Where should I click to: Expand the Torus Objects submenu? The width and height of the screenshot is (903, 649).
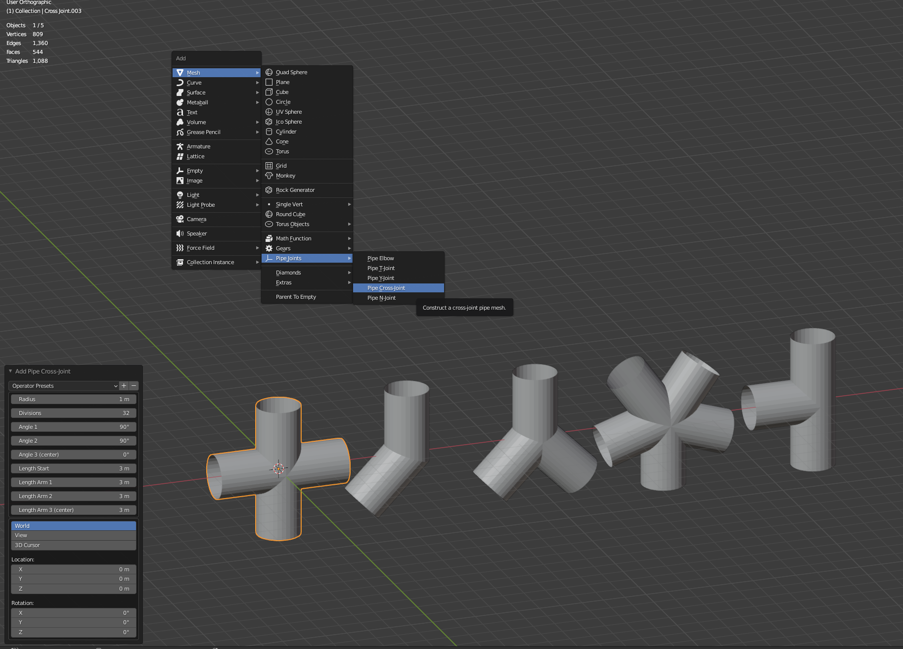coord(307,224)
